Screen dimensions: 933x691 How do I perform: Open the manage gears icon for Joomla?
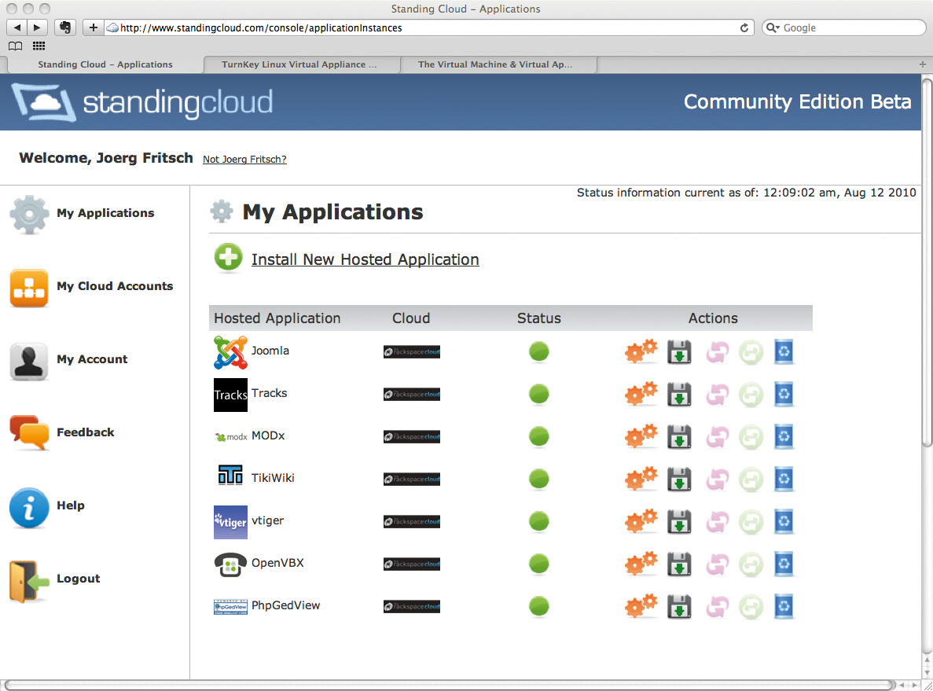(641, 352)
